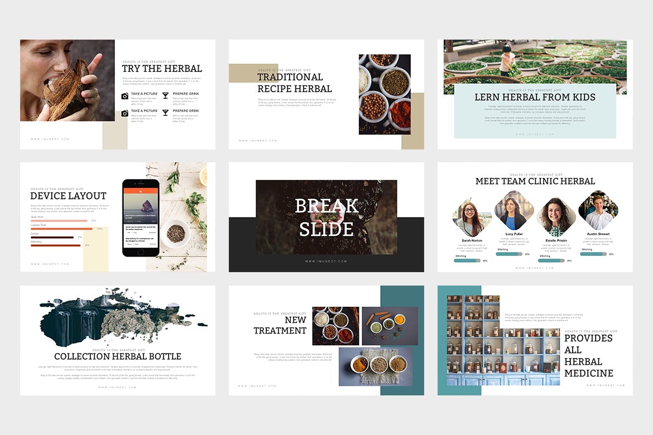
Task: Click the Leaders Team progress bar
Action: tap(63, 229)
